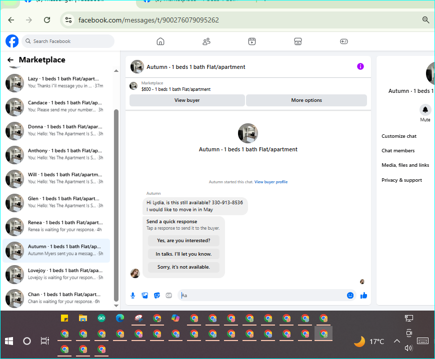
Task: Open site information icon in address bar
Action: [68, 20]
